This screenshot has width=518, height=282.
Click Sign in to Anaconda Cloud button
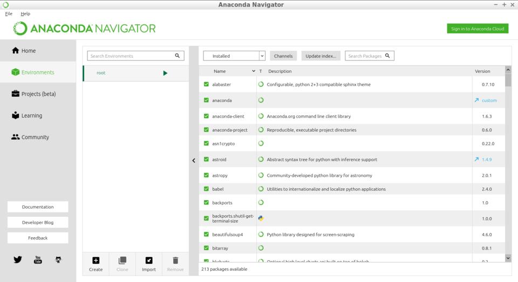point(478,29)
